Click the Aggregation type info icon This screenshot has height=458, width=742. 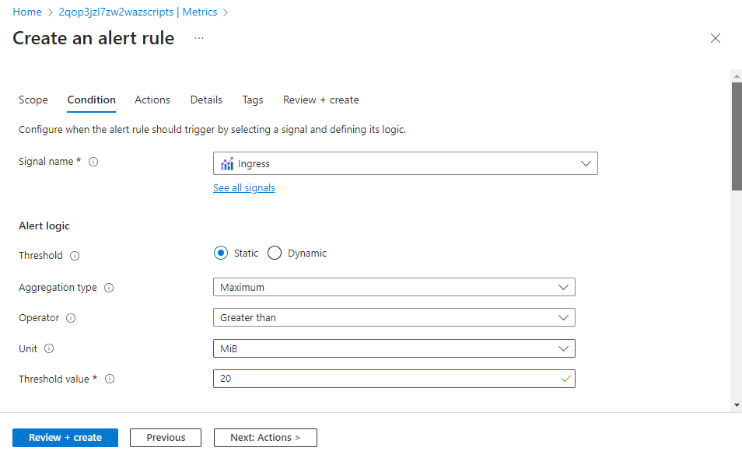[109, 288]
